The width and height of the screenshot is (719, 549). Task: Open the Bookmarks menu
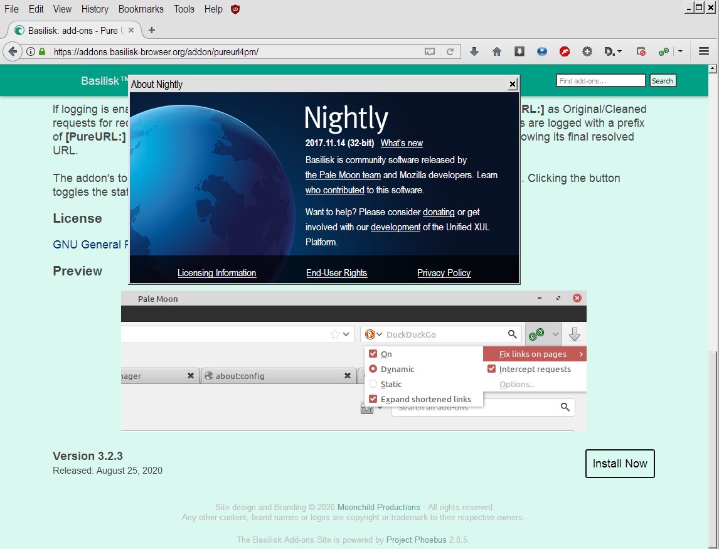(141, 9)
